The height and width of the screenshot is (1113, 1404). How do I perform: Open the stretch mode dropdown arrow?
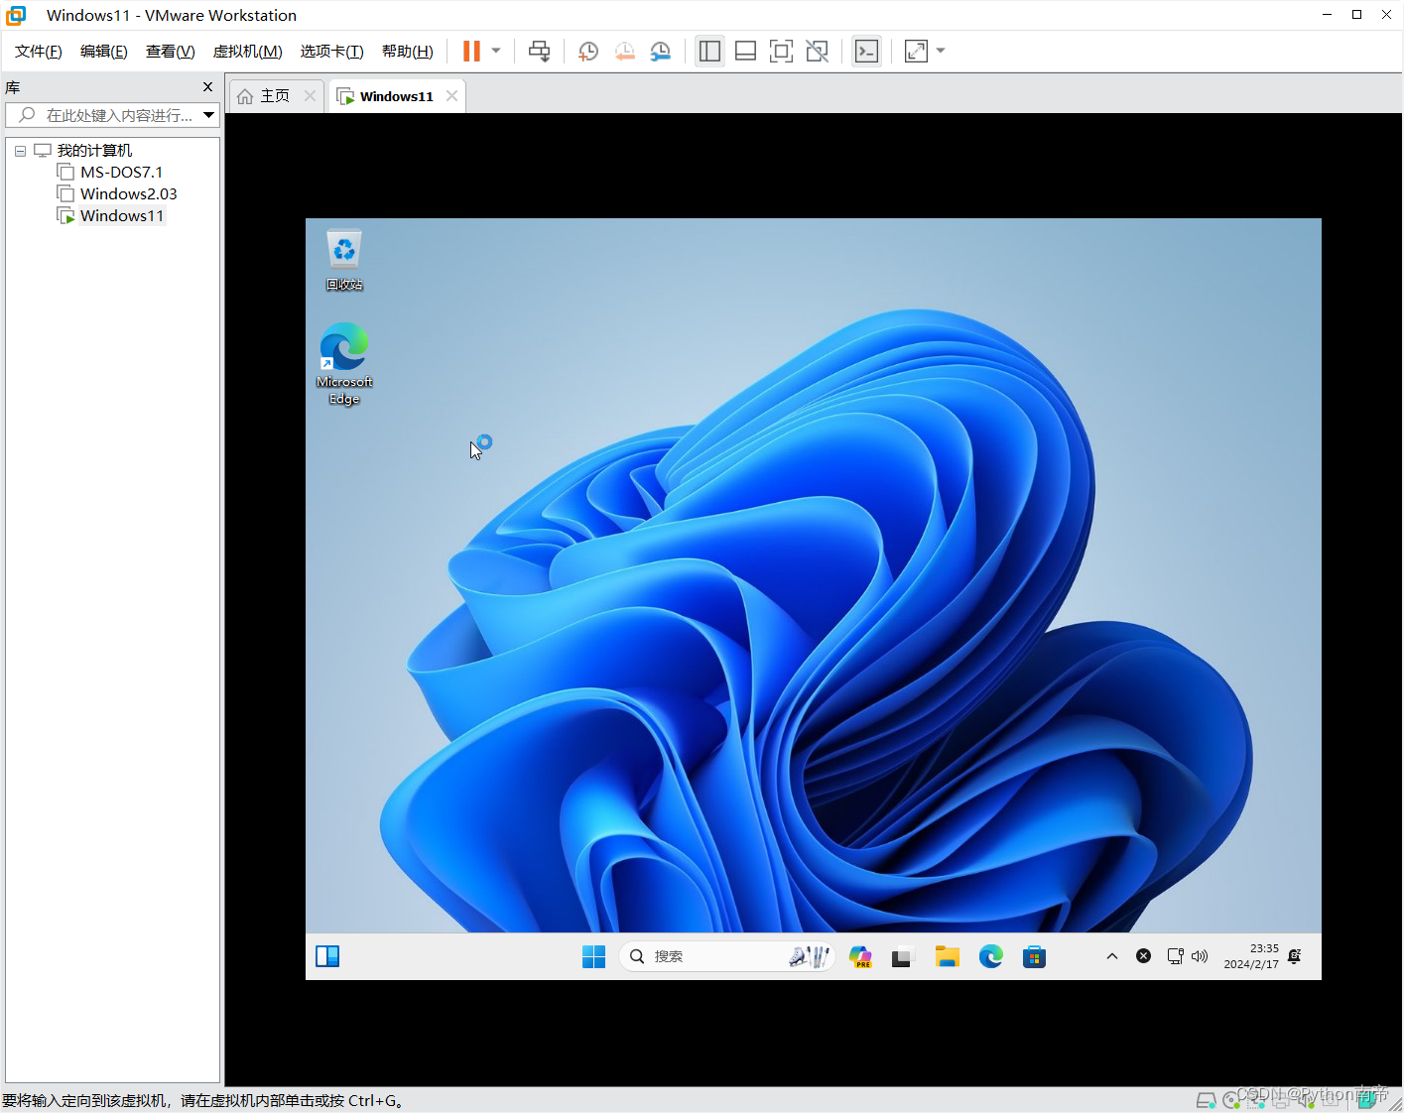click(x=941, y=52)
